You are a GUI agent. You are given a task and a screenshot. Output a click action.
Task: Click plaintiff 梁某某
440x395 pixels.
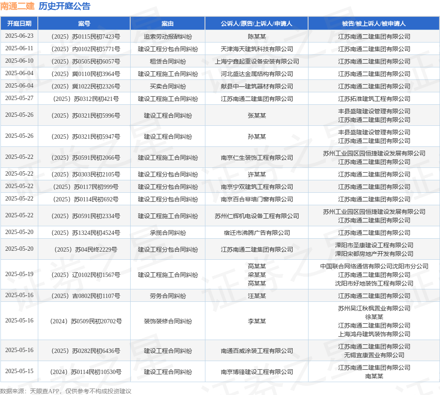257,275
